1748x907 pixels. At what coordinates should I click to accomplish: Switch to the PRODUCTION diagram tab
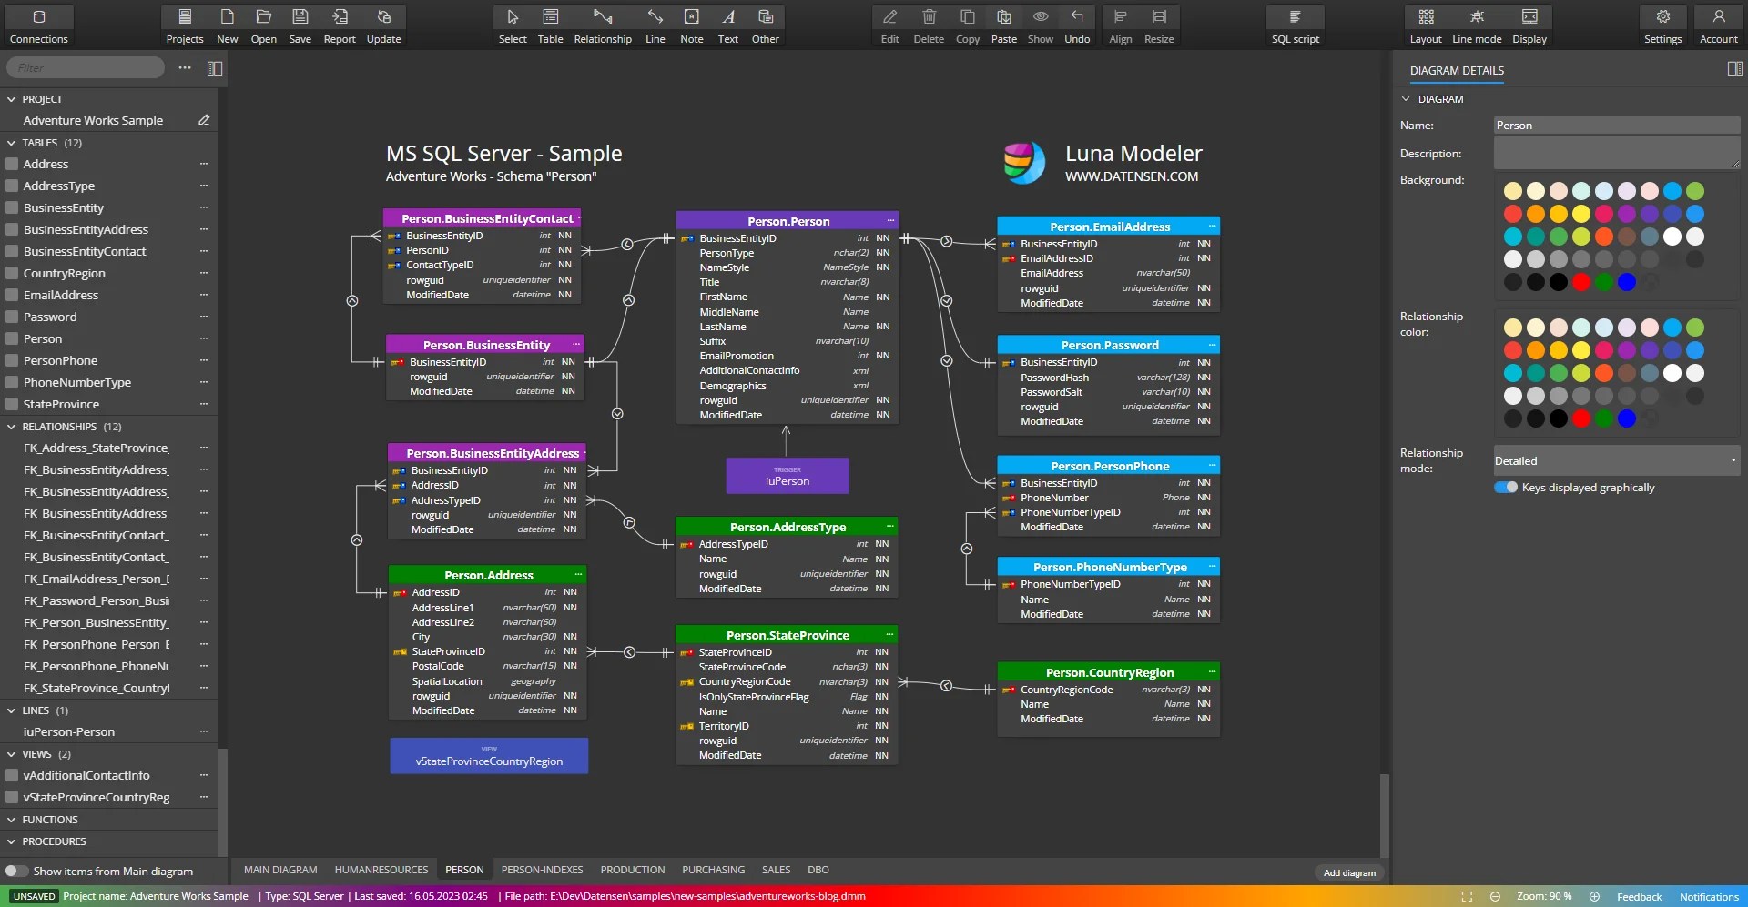coord(632,869)
